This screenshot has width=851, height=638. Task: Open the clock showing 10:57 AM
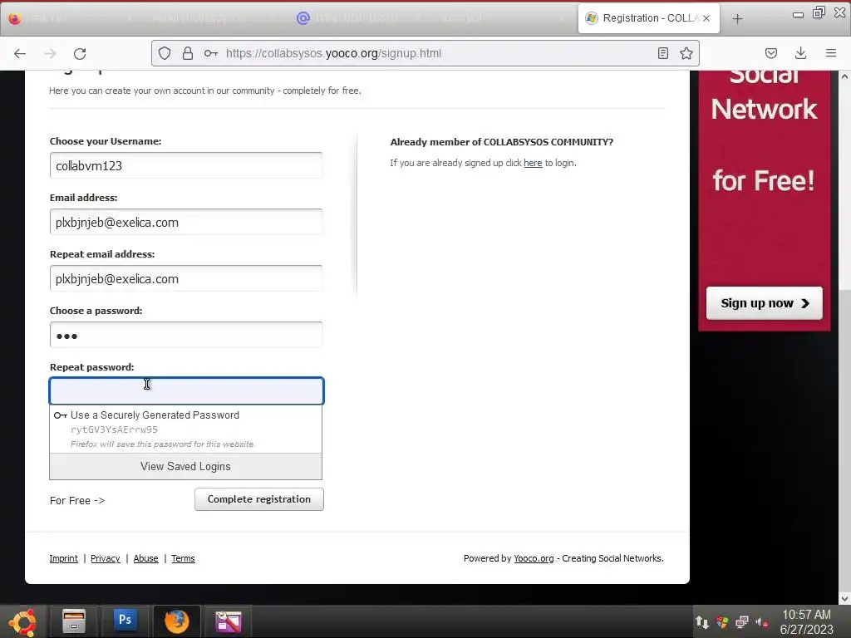[x=806, y=621]
